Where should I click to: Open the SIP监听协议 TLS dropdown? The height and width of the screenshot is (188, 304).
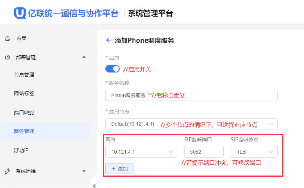(254, 152)
